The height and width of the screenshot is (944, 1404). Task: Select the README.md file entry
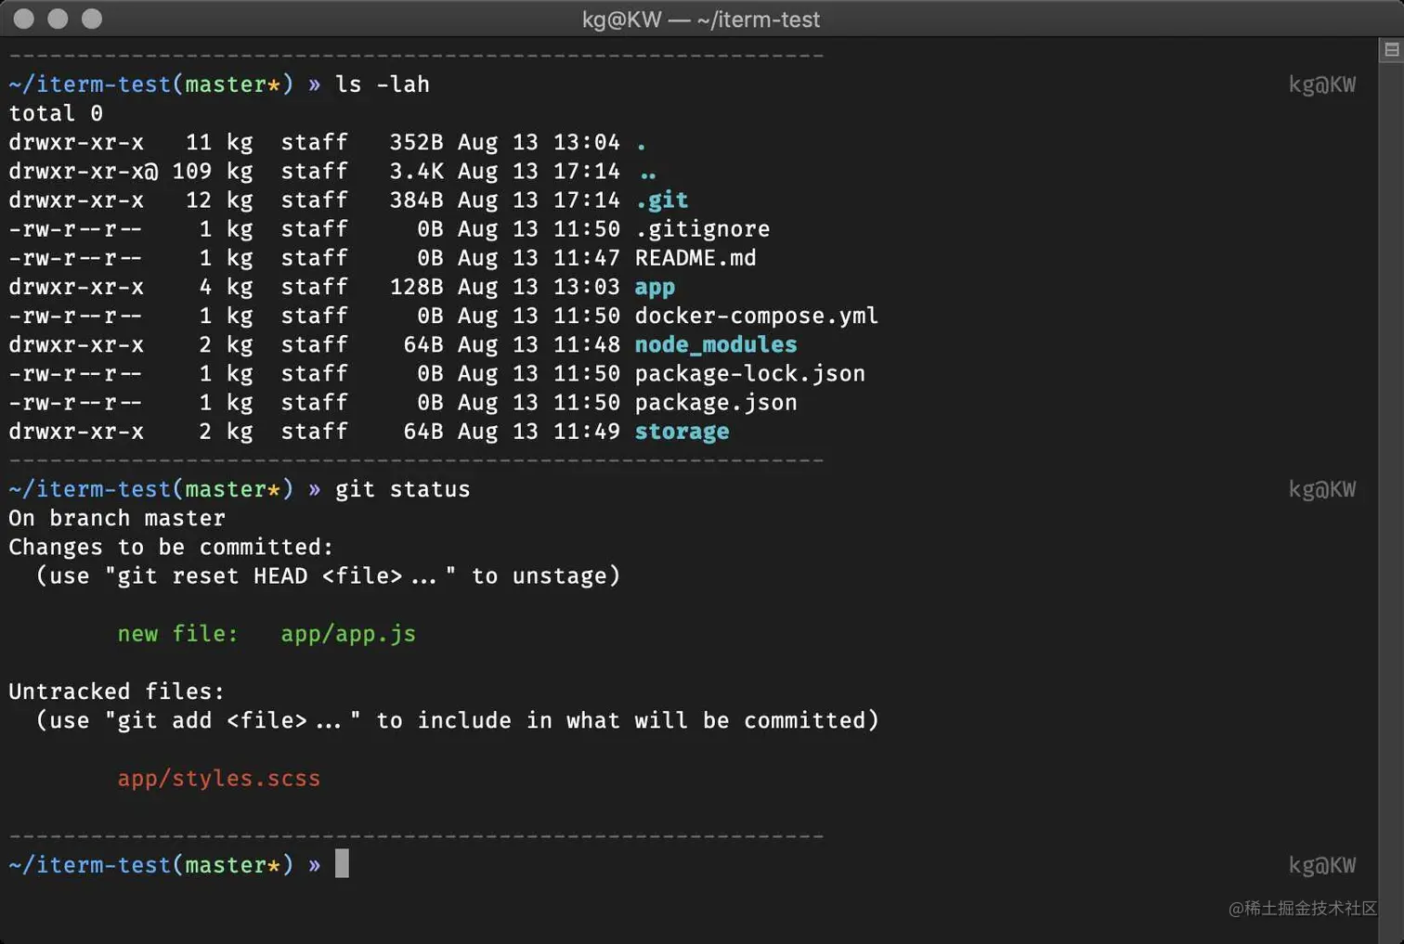(x=695, y=258)
